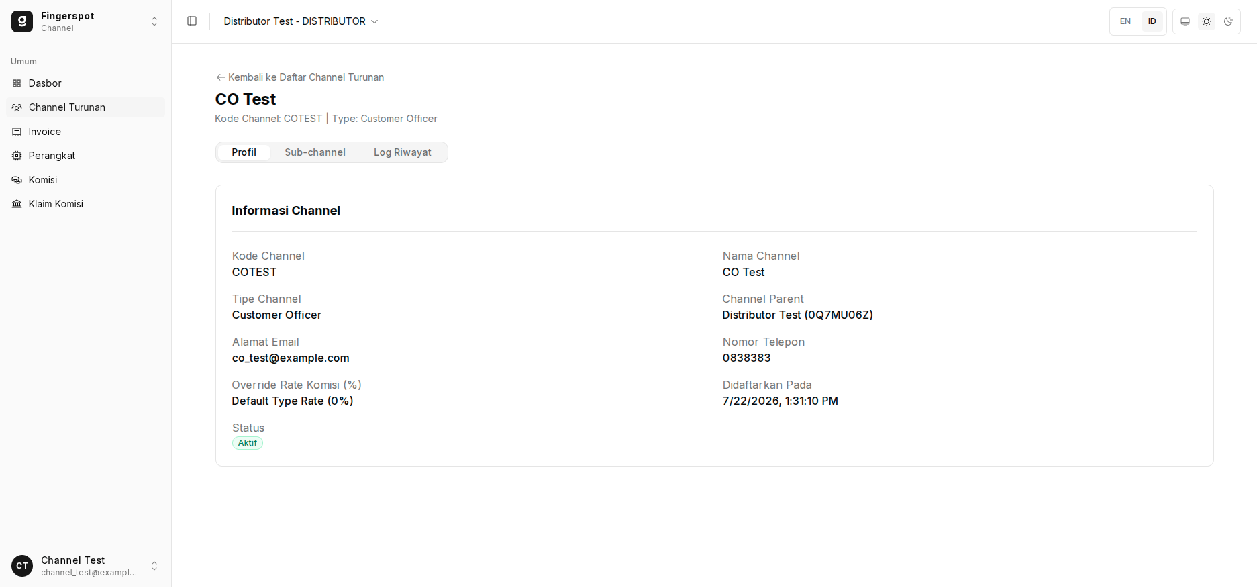Click the Invoice icon in sidebar
1257x588 pixels.
[x=17, y=132]
